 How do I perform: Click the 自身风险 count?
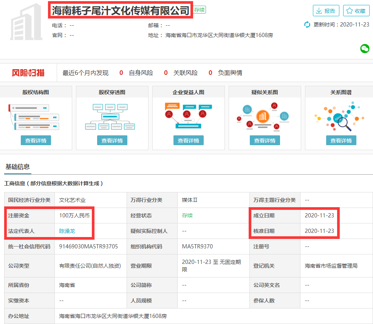(121, 73)
